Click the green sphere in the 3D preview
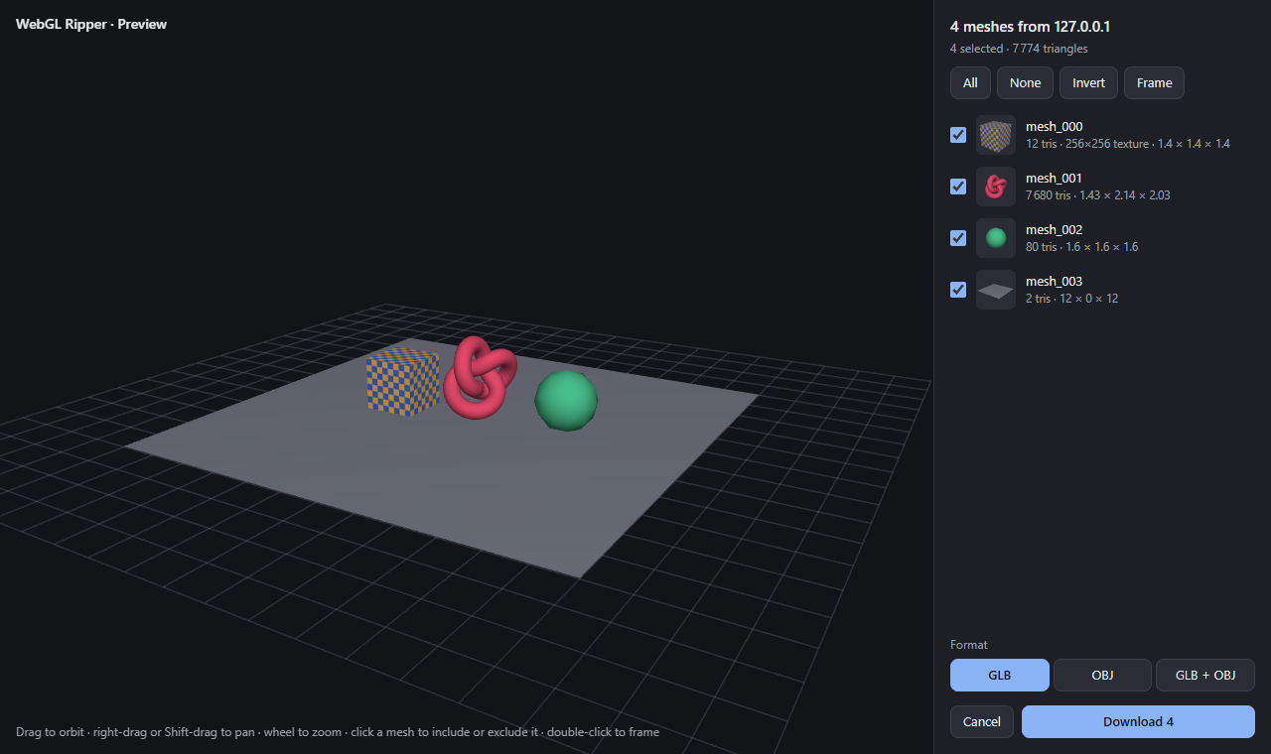 point(566,401)
